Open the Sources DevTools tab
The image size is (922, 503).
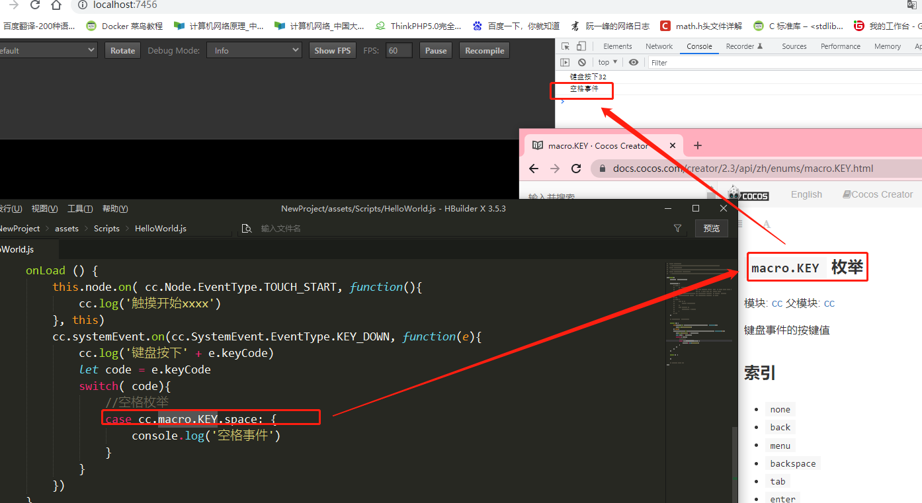(794, 46)
